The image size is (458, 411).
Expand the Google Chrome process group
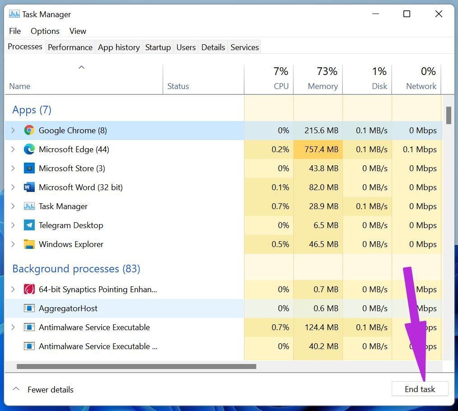tap(13, 131)
